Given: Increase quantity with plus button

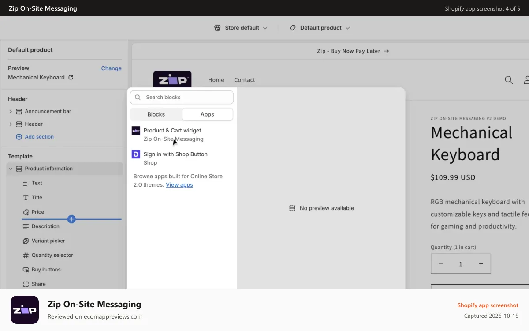Looking at the screenshot, I should click(x=481, y=264).
